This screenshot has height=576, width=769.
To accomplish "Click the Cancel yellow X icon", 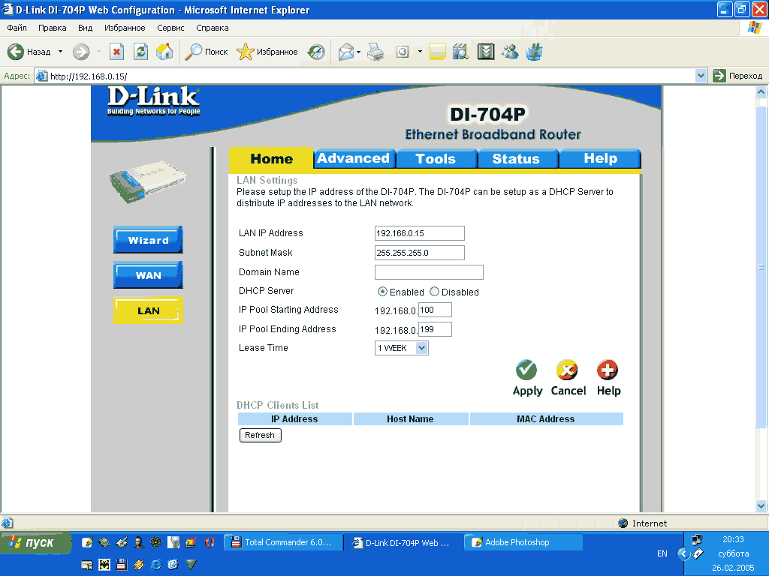I will (x=567, y=370).
